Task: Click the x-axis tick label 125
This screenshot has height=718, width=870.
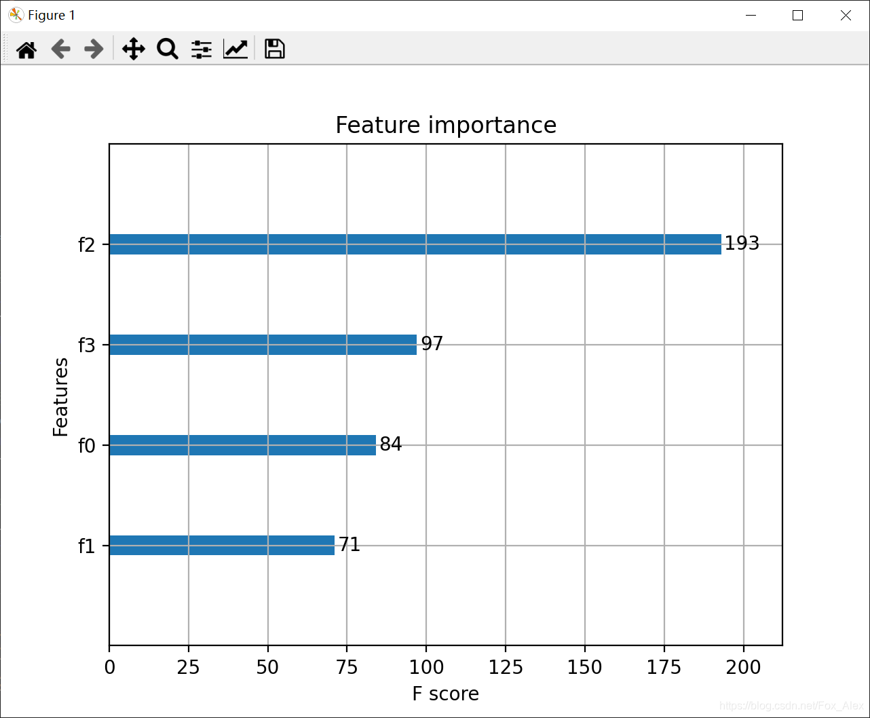Action: pos(506,668)
